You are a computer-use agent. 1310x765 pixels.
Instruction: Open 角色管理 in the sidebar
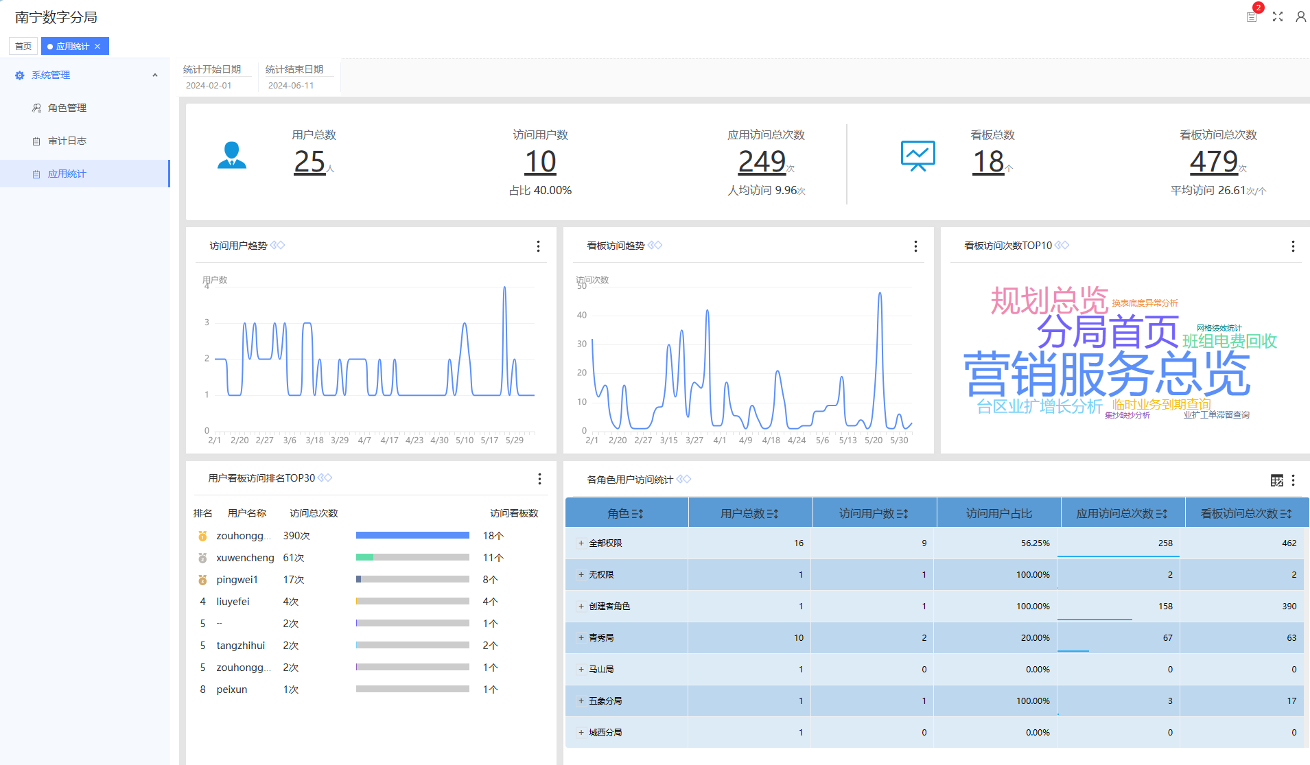(x=67, y=108)
